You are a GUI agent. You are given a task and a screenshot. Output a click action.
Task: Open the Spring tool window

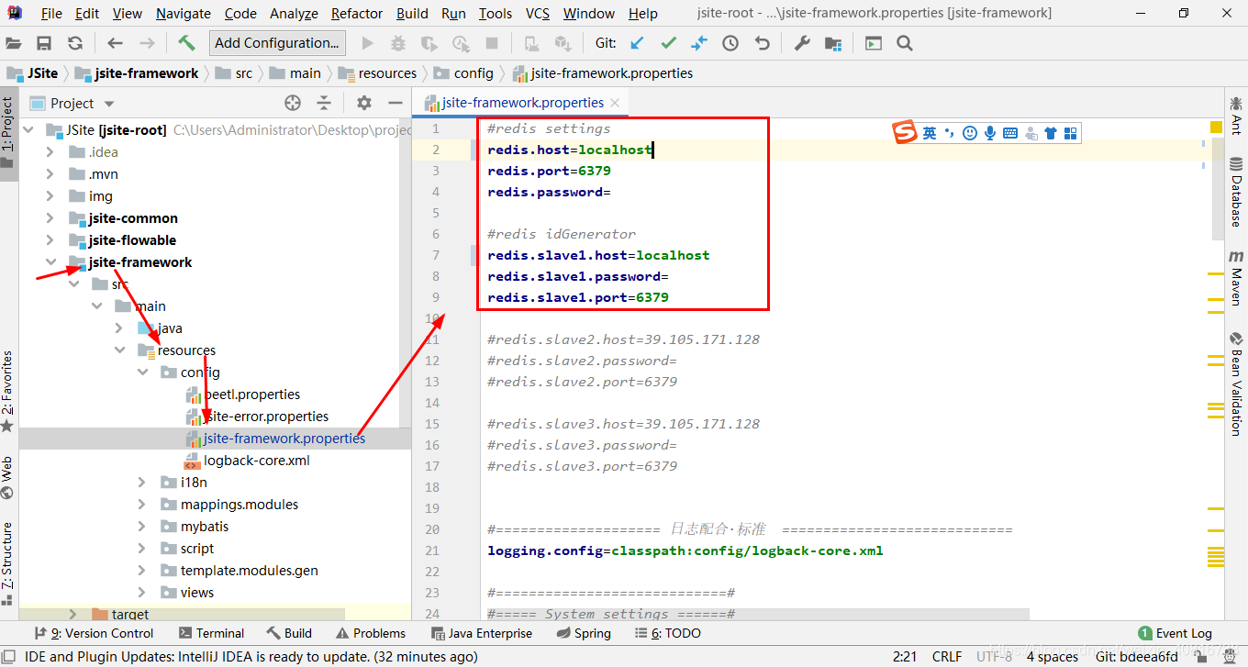click(x=584, y=633)
